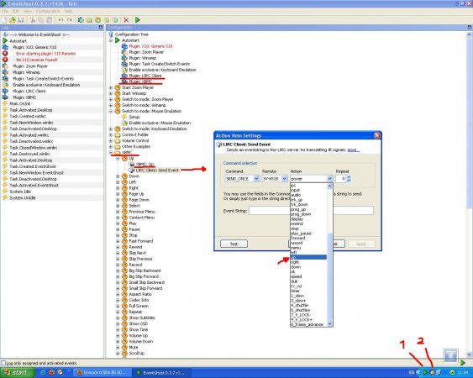
Task: Select 'LIRC Client: Send Event' tree item
Action: [157, 171]
